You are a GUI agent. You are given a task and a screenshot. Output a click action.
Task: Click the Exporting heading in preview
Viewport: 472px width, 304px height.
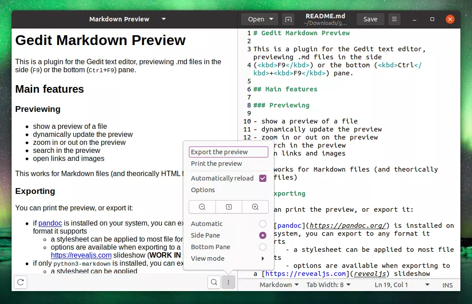(35, 191)
